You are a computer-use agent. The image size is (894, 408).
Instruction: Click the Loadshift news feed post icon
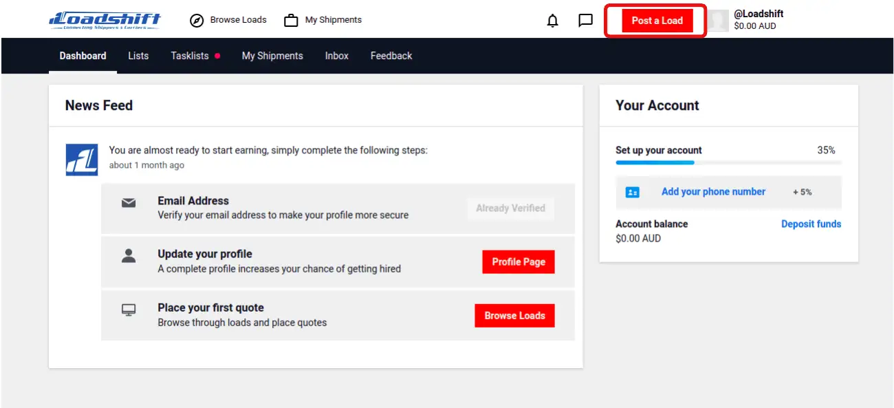pos(81,160)
